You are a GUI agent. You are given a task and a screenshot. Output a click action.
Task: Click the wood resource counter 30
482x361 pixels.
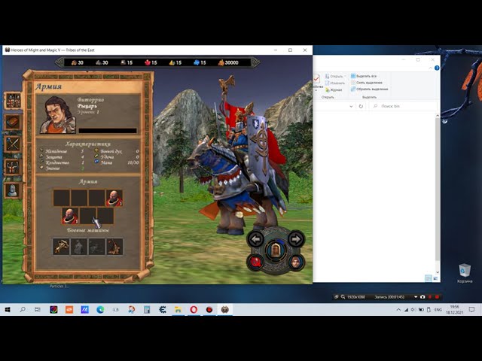pyautogui.click(x=78, y=62)
